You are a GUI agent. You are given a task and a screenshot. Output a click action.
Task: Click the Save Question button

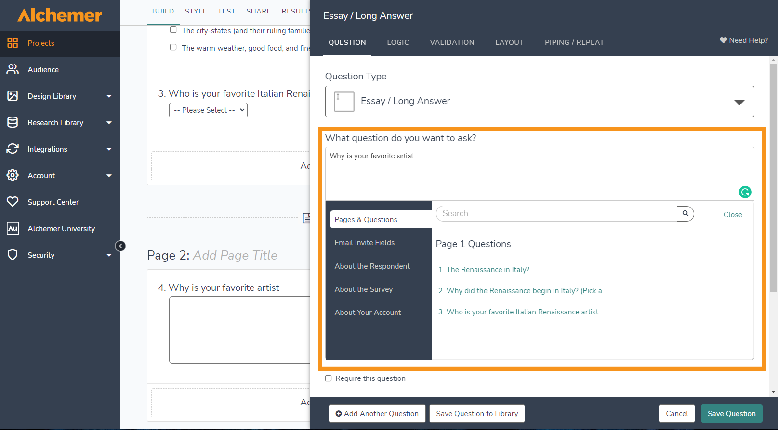pyautogui.click(x=731, y=414)
